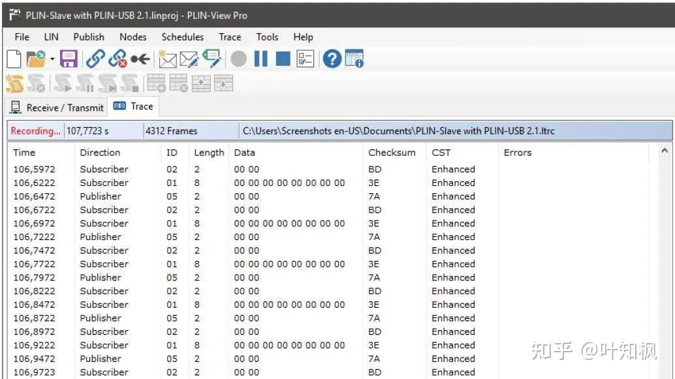The width and height of the screenshot is (675, 379).
Task: Click the stop schedule scroll square icon
Action: point(129,83)
